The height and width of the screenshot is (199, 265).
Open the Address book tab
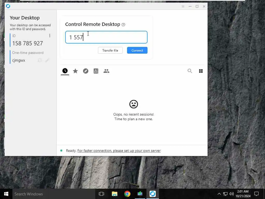(96, 71)
